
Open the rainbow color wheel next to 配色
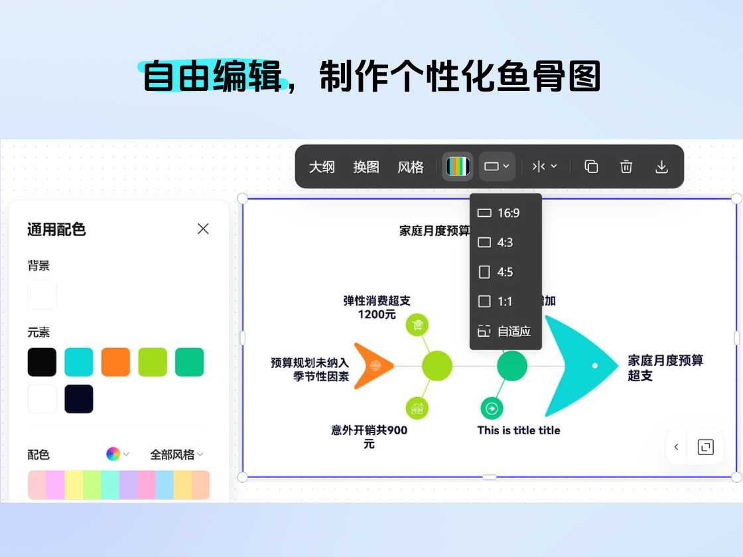click(111, 454)
